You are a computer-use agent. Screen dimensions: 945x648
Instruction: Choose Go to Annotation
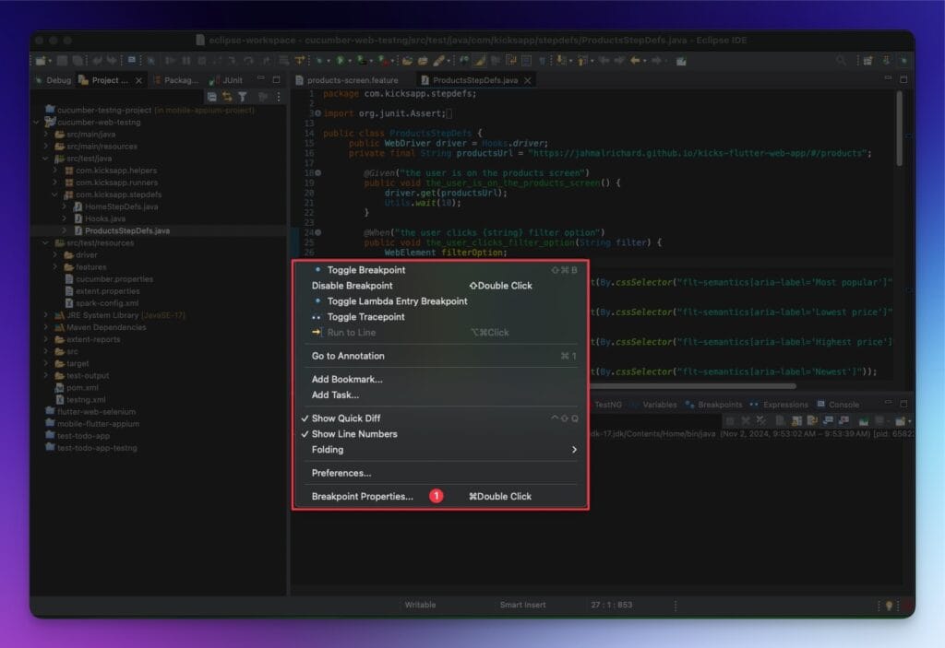click(348, 356)
